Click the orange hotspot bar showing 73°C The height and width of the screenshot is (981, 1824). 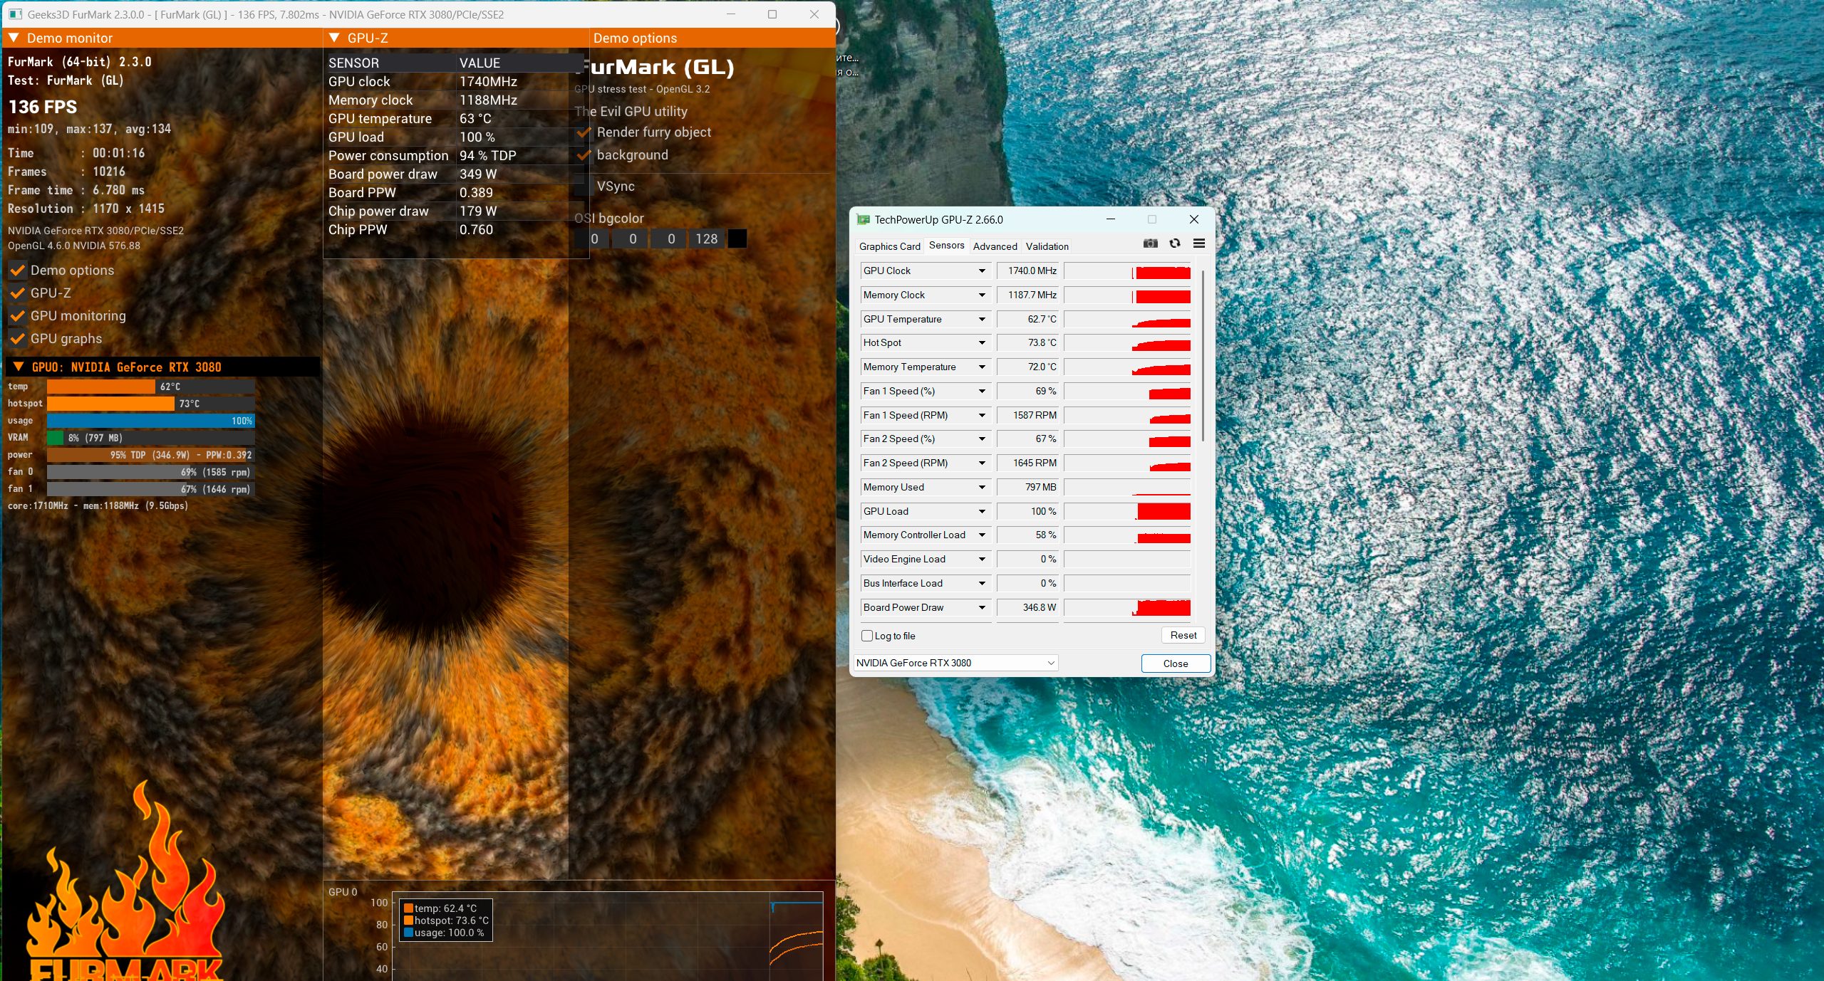click(110, 404)
